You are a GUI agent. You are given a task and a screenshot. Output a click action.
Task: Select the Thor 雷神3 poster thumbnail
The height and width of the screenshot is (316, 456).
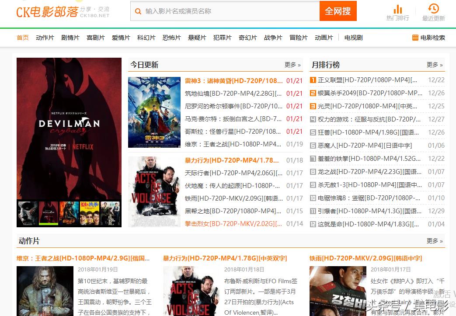(154, 112)
